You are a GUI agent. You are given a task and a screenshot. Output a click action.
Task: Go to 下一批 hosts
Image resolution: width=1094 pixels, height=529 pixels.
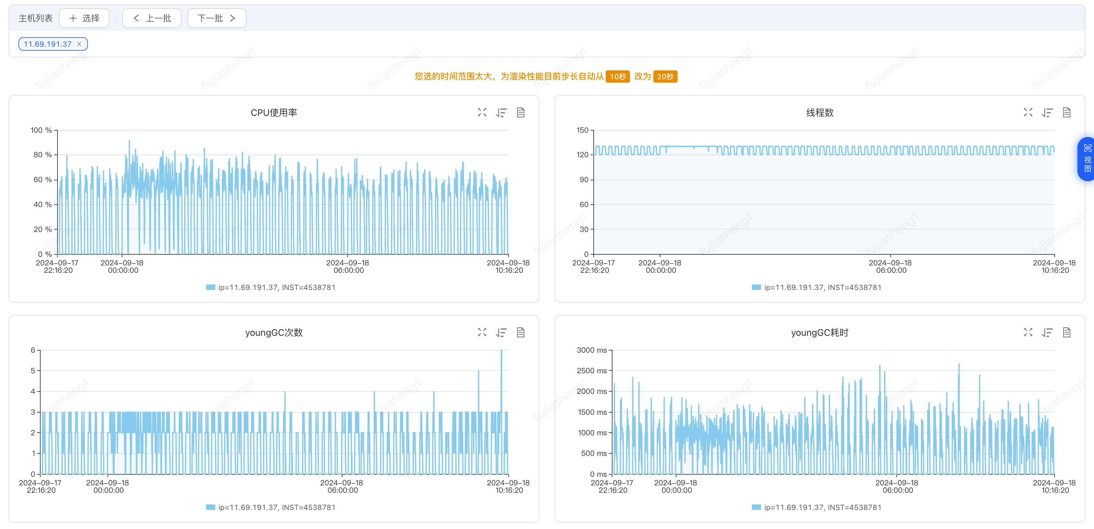tap(217, 18)
